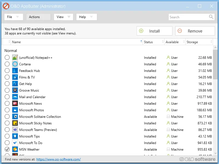
Task: Open the Help dropdown arrow
Action: 91,17
